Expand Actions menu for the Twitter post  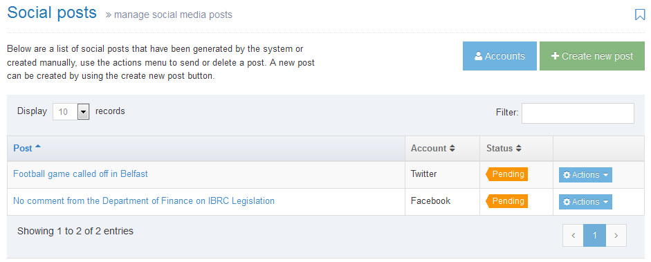(x=585, y=175)
